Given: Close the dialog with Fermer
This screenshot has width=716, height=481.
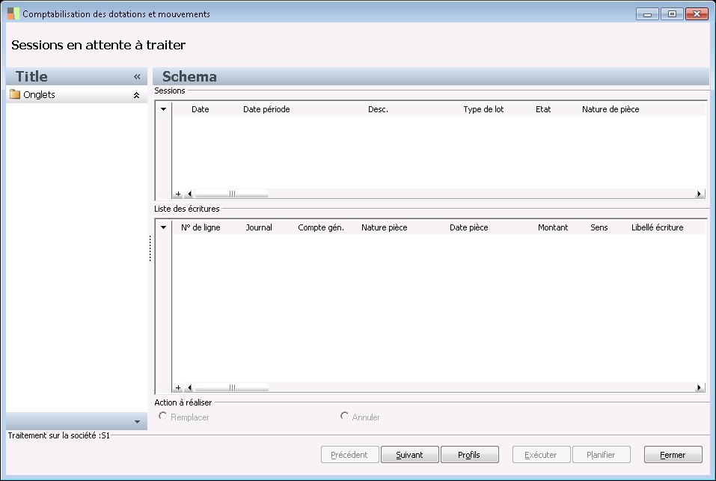Looking at the screenshot, I should (x=673, y=455).
